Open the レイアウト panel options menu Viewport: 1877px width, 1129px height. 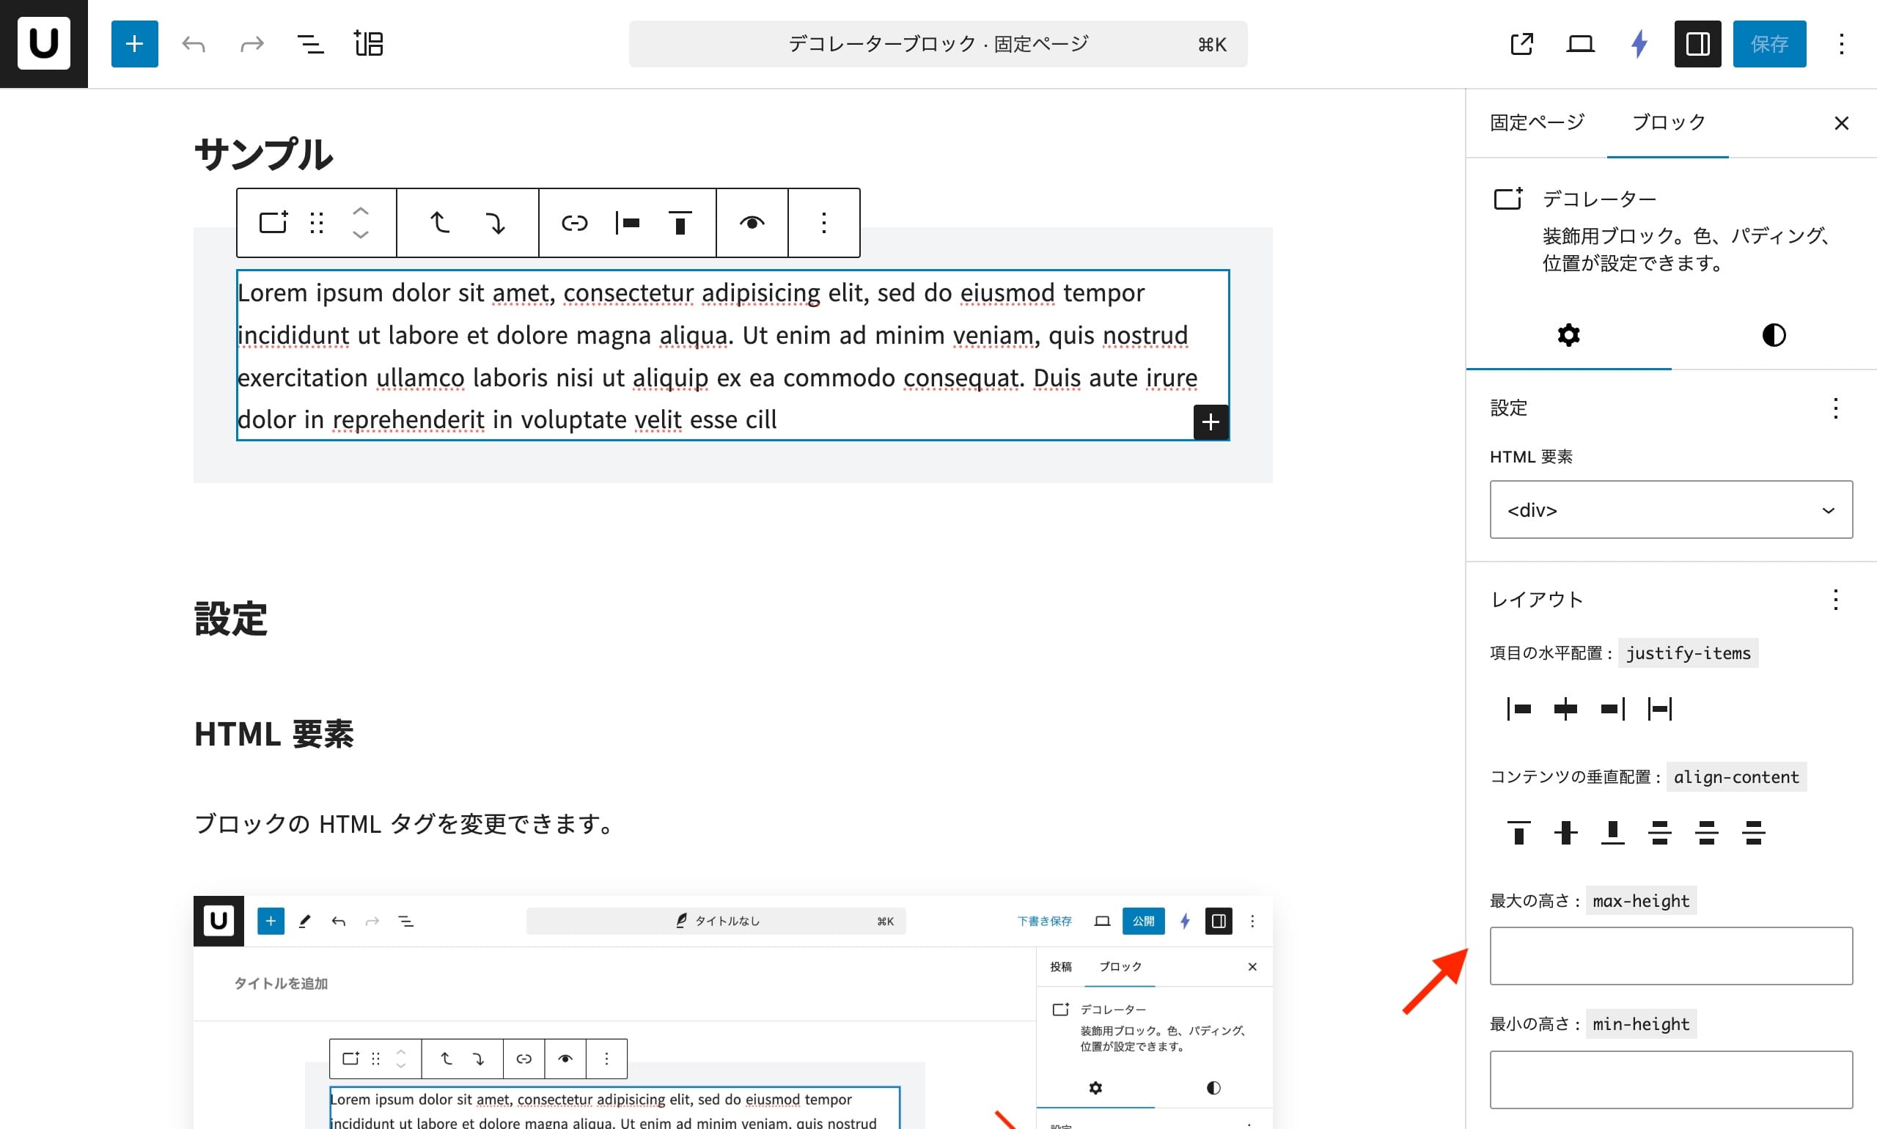[1835, 600]
